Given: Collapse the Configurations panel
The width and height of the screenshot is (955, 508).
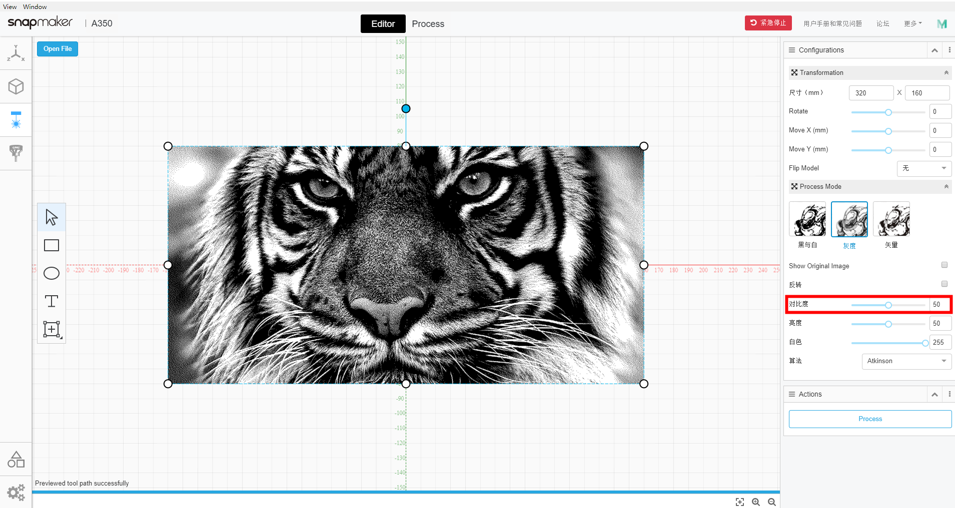Looking at the screenshot, I should (x=934, y=50).
